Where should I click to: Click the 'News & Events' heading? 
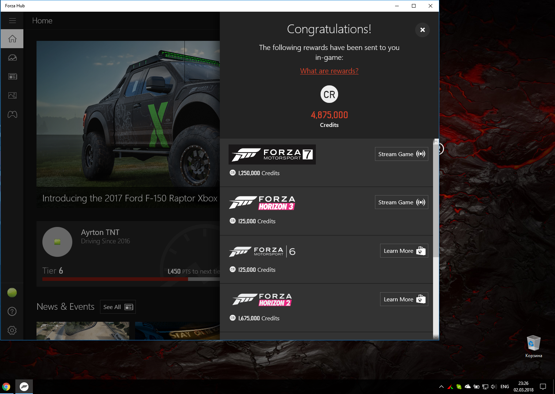point(65,307)
